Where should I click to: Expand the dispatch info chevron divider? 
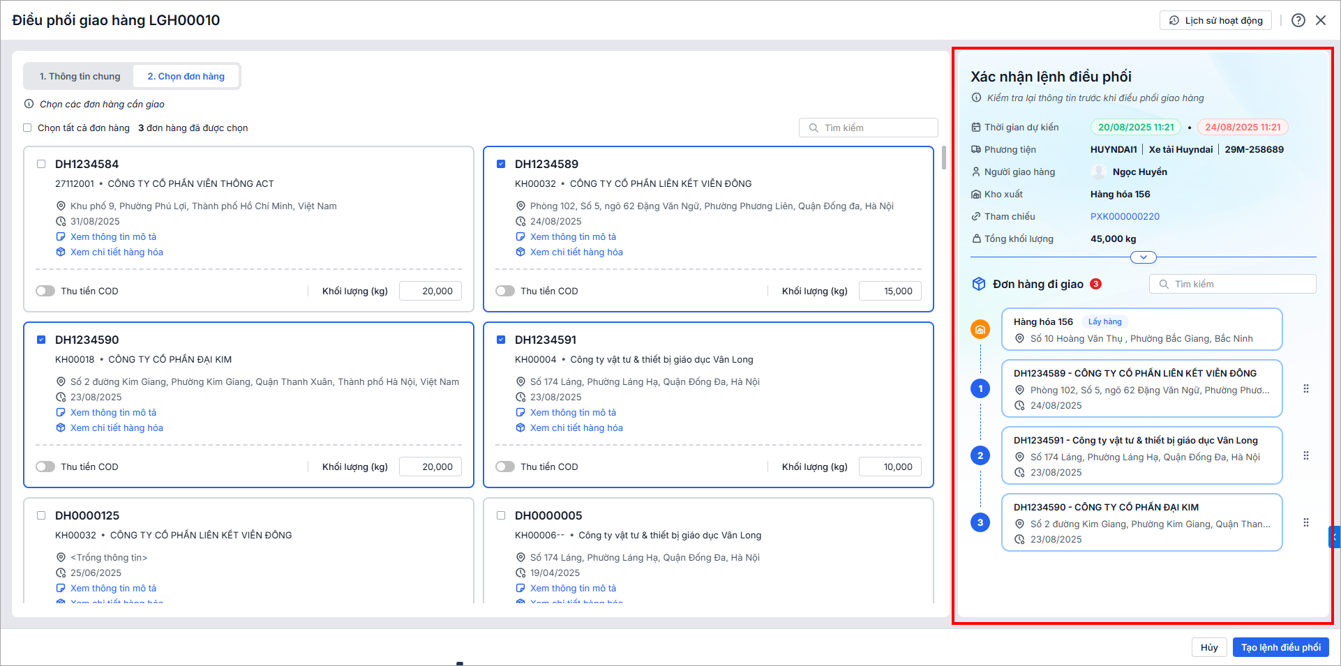1143,257
